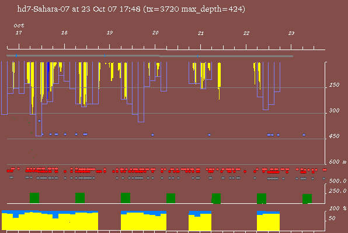
Task: Click the 500.0 axis value
Action: (338, 181)
